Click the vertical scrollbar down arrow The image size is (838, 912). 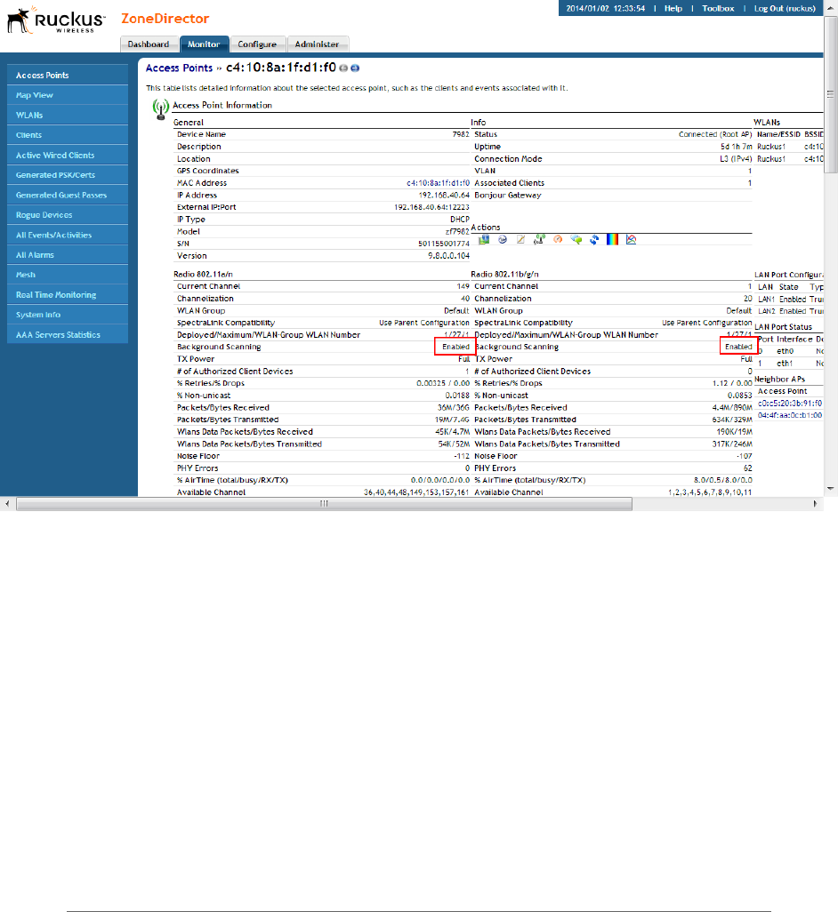point(830,489)
